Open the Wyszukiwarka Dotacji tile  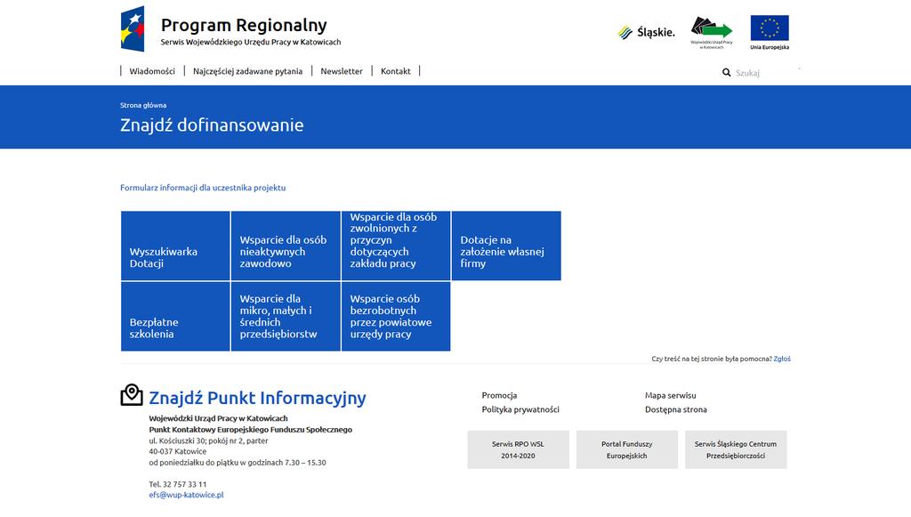pyautogui.click(x=175, y=246)
